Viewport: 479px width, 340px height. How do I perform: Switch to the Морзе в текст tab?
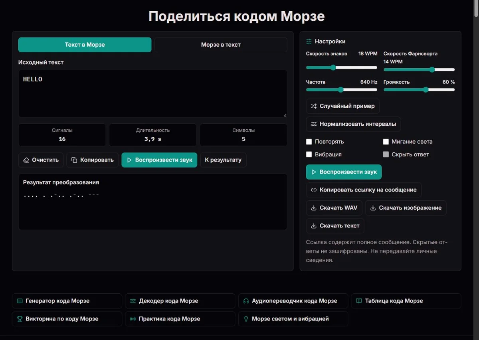tap(221, 45)
